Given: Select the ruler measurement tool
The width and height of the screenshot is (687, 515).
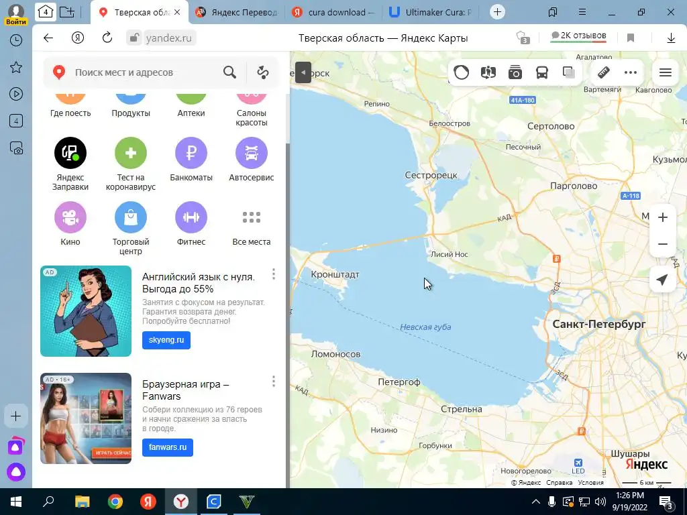Looking at the screenshot, I should 604,72.
